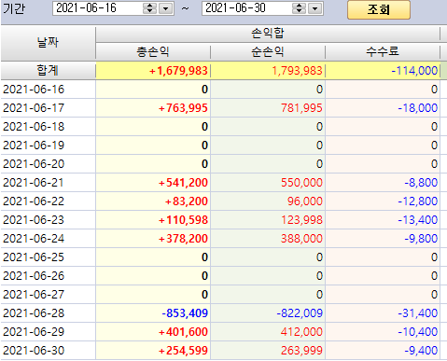
Task: Click 263,999 in 순손익 column
Action: tap(268, 351)
